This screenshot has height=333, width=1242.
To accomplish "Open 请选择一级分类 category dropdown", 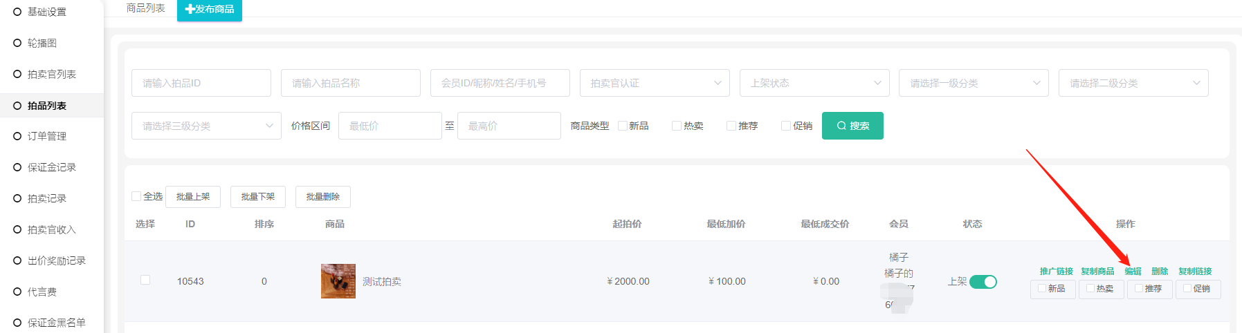I will tap(974, 83).
